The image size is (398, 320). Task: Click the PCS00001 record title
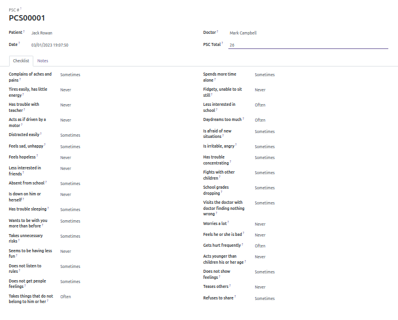[27, 18]
